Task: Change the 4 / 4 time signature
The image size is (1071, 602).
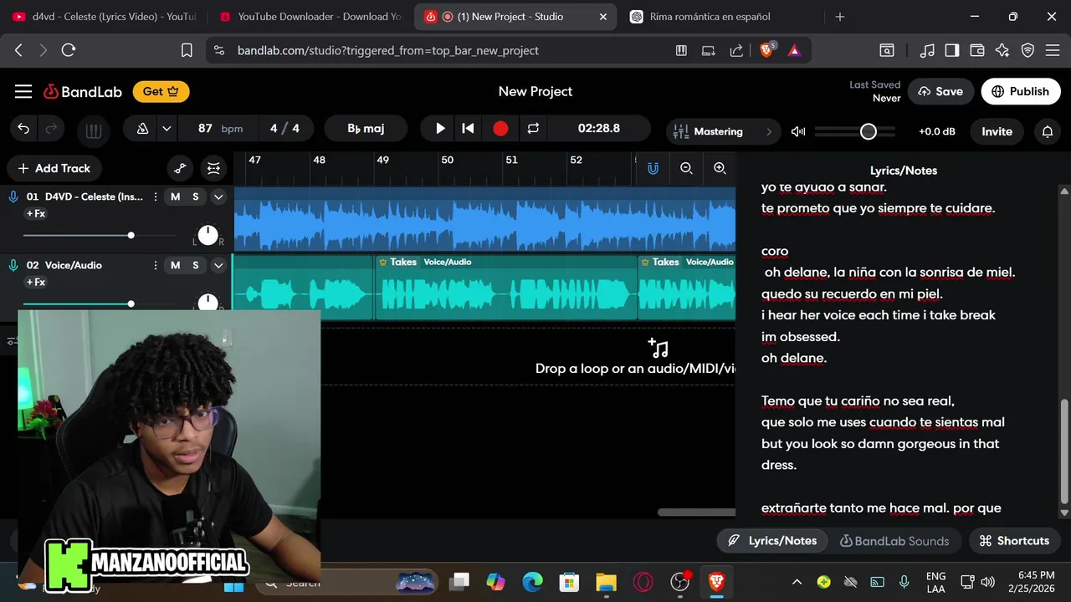Action: click(284, 129)
